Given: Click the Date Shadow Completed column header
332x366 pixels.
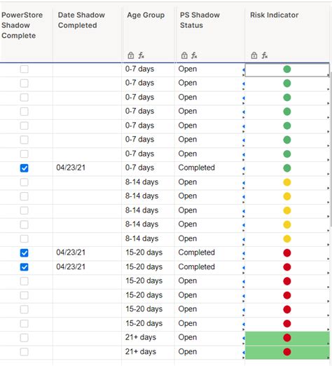Looking at the screenshot, I should [x=81, y=20].
